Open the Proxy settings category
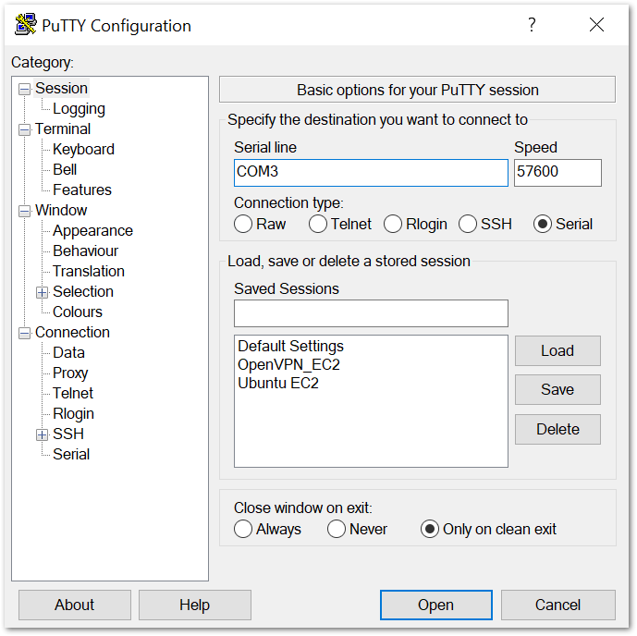The image size is (637, 636). point(70,373)
